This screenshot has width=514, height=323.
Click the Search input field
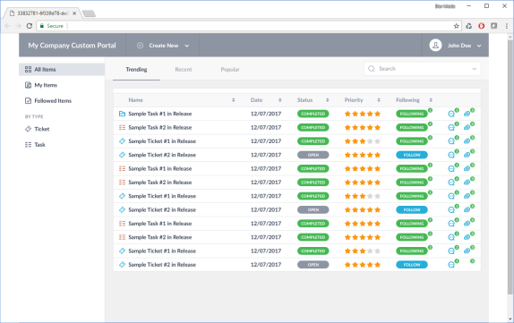[x=423, y=69]
